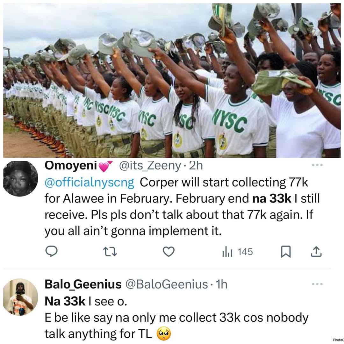Like Omoyeni's tweet with heart icon
344x344 pixels.
[169, 251]
